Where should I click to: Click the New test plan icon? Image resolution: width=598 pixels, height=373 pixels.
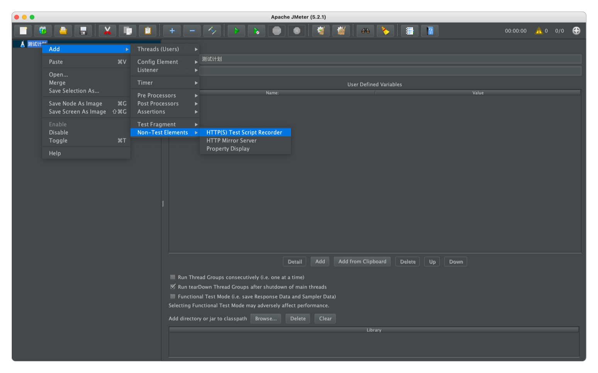24,31
